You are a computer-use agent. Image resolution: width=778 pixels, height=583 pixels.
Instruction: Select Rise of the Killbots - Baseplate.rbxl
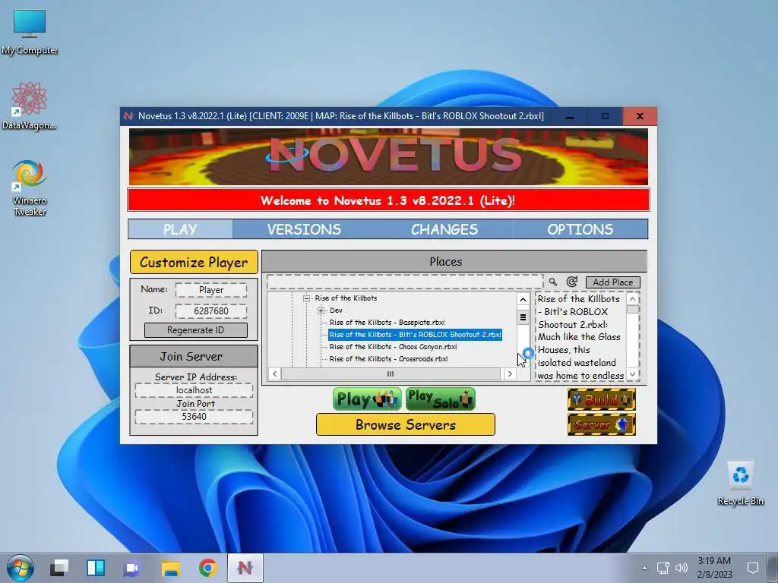[387, 323]
